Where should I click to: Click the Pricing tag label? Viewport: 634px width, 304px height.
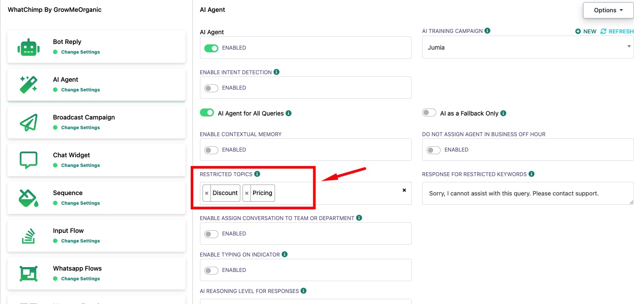[262, 193]
